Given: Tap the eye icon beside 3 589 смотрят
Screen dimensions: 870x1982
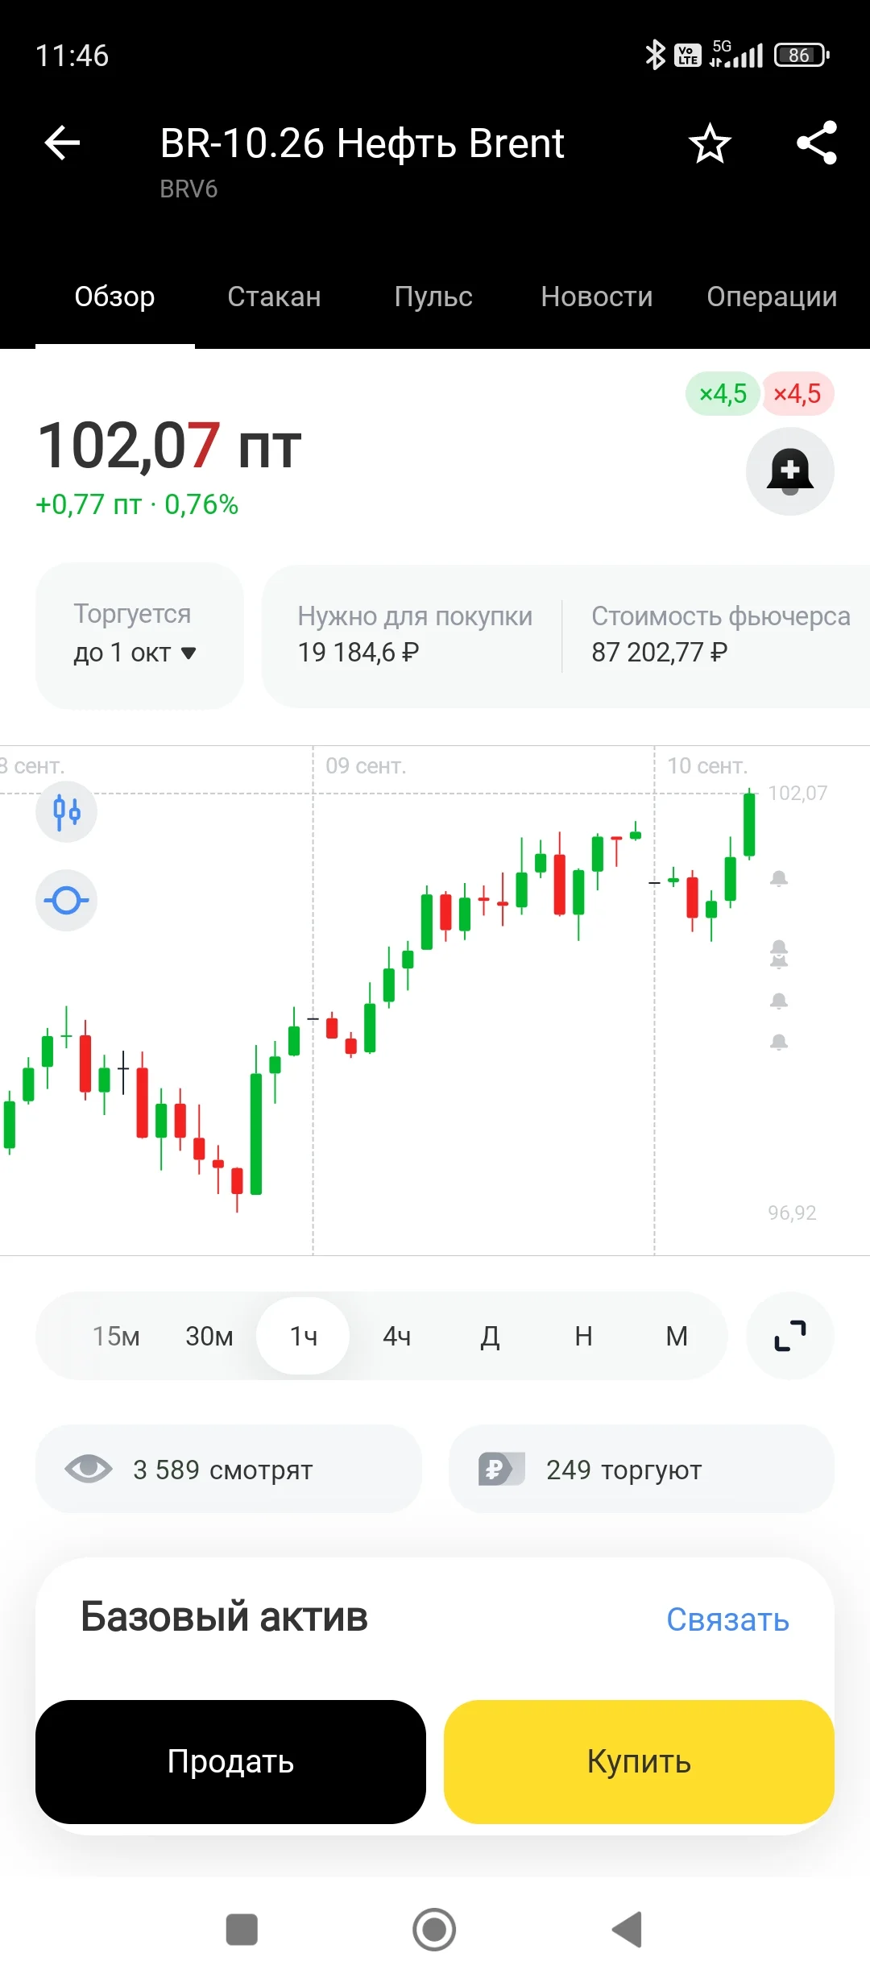Looking at the screenshot, I should tap(89, 1469).
